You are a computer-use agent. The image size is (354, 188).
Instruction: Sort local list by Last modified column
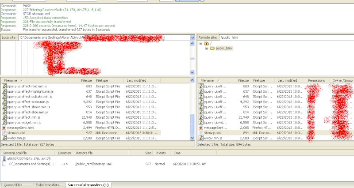[x=142, y=80]
